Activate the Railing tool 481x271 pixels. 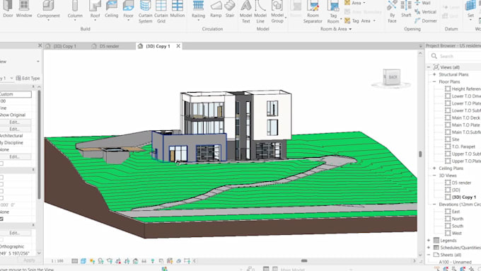[x=198, y=10]
